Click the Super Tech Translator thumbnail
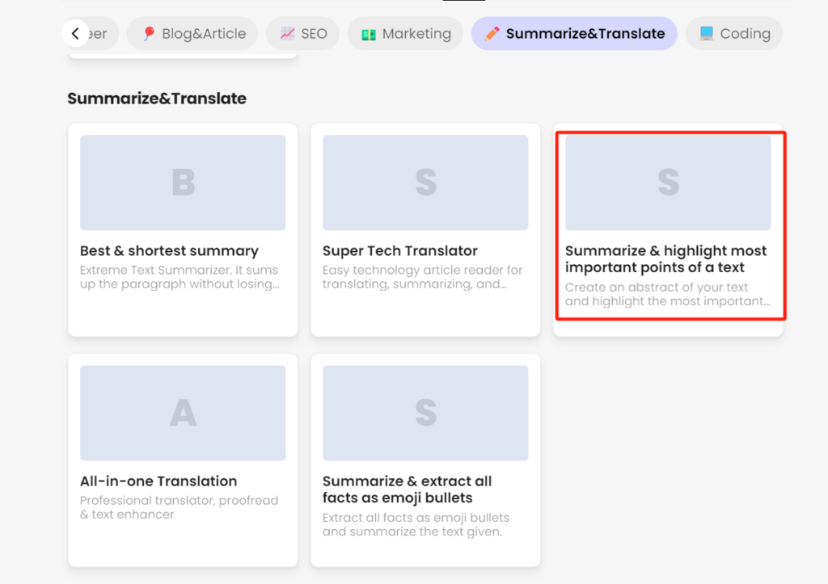 [425, 183]
